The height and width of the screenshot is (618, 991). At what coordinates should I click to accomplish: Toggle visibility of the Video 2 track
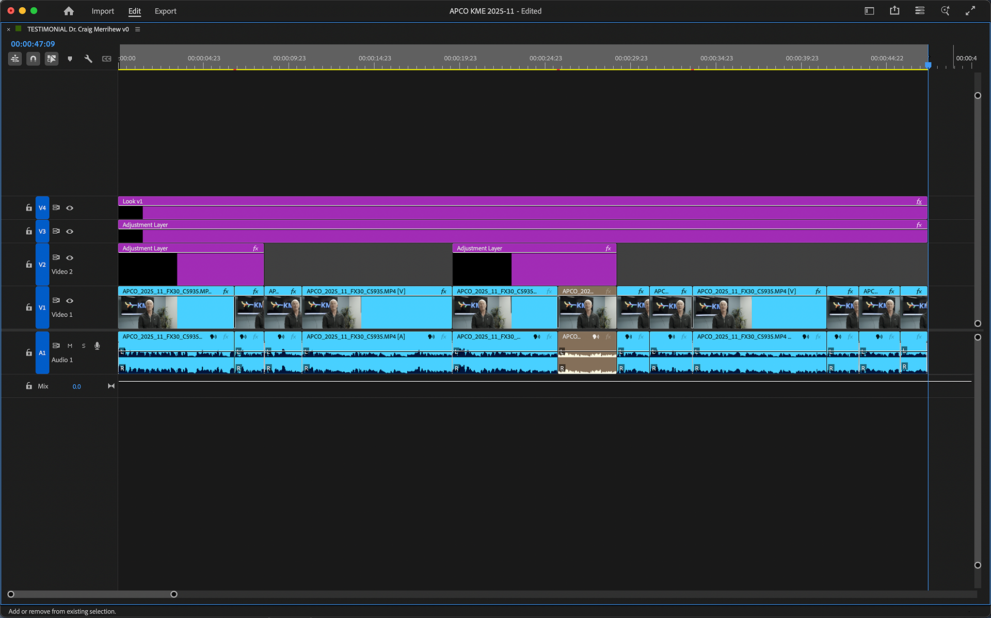coord(70,258)
